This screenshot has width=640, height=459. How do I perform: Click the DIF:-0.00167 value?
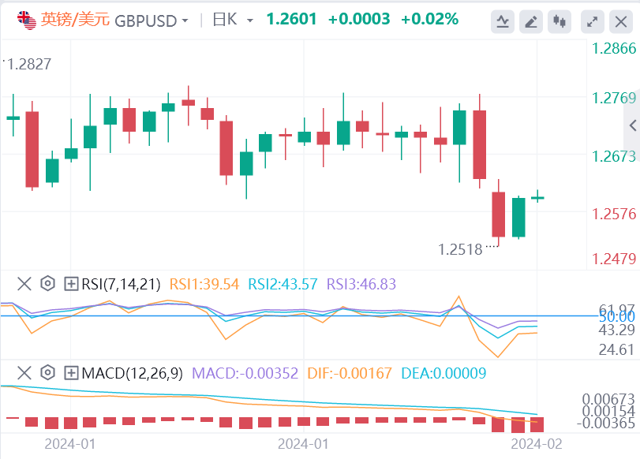click(x=350, y=373)
